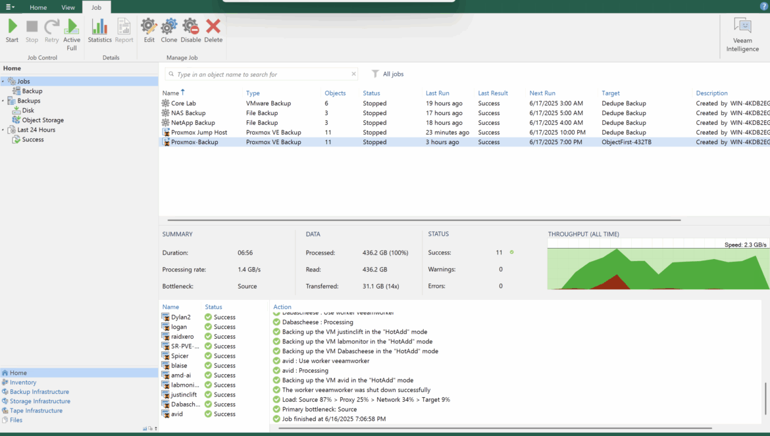Select the Backups tree node
Image resolution: width=770 pixels, height=436 pixels.
tap(24, 101)
